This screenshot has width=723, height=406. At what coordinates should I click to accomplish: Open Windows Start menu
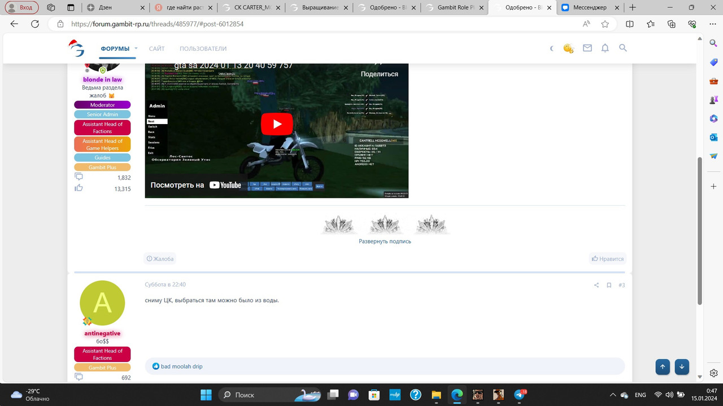(x=206, y=395)
